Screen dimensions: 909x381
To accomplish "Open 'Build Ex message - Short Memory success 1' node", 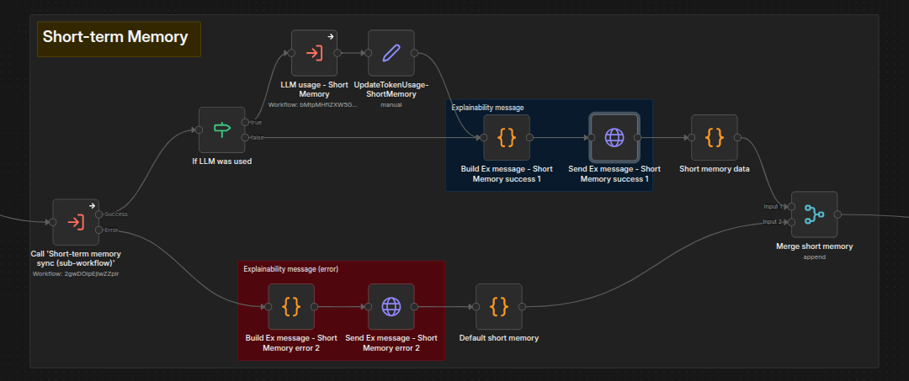I will click(507, 138).
